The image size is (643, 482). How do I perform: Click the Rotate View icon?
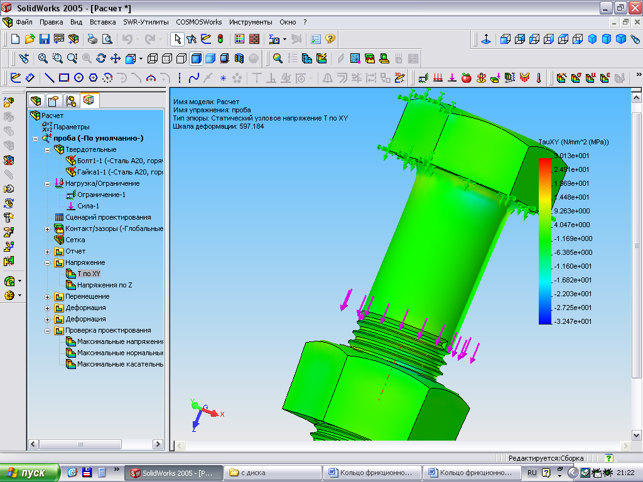[101, 58]
